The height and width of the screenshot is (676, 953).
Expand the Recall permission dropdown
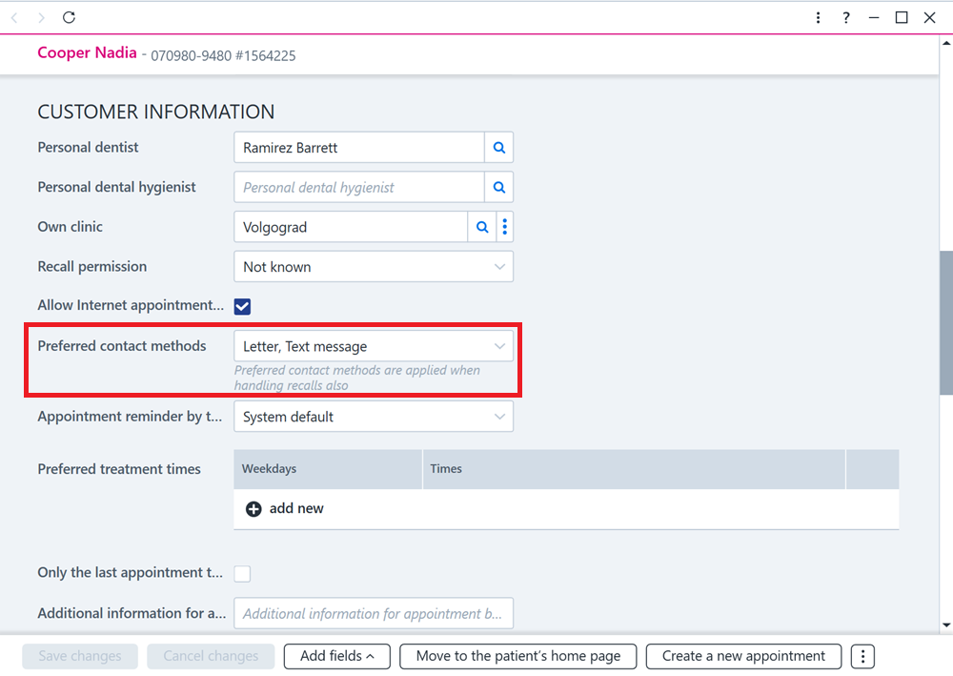374,266
